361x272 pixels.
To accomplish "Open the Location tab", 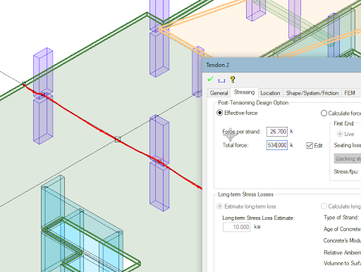I will (270, 93).
